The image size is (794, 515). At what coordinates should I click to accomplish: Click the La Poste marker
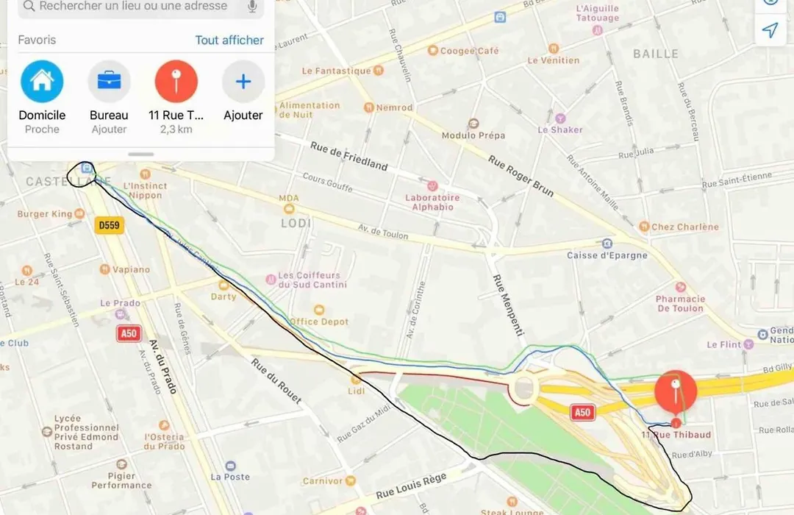[x=230, y=465]
